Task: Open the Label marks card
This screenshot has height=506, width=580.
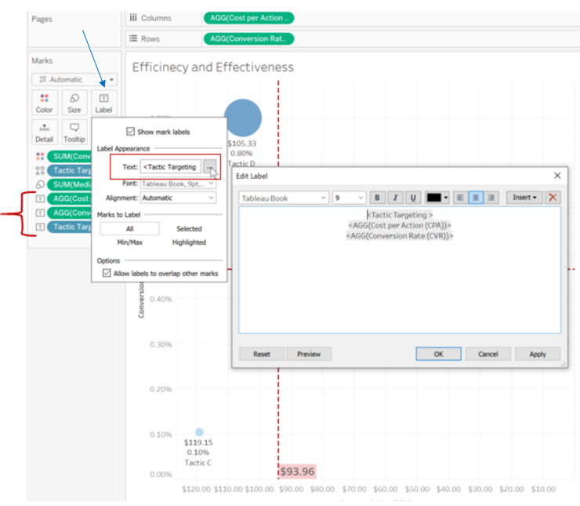Action: (104, 103)
